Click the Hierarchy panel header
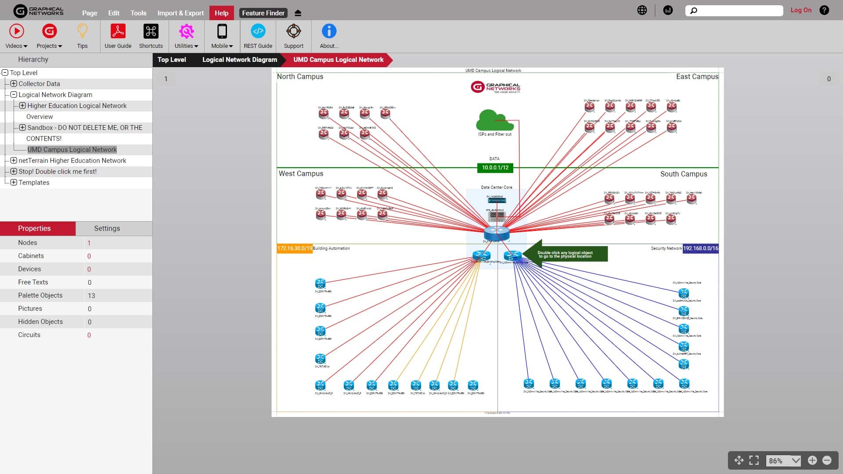Viewport: 843px width, 474px height. pos(76,60)
